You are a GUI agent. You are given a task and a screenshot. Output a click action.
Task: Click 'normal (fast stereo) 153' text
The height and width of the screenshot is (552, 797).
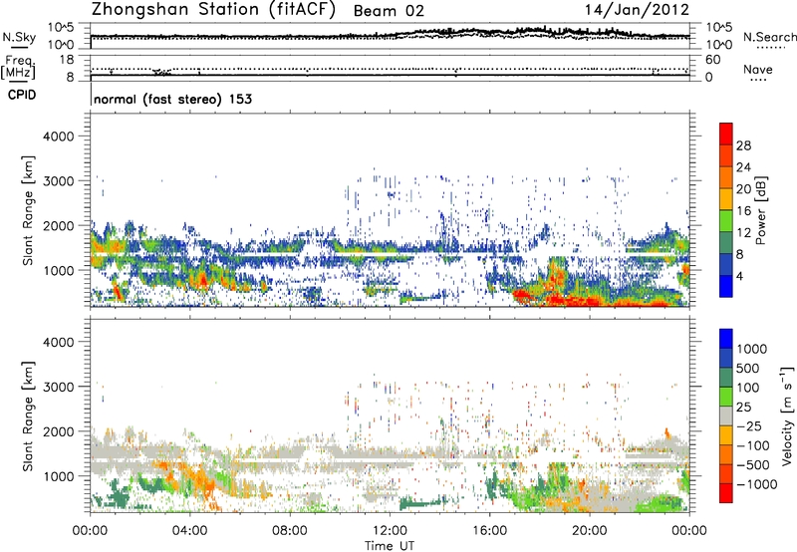pyautogui.click(x=172, y=99)
